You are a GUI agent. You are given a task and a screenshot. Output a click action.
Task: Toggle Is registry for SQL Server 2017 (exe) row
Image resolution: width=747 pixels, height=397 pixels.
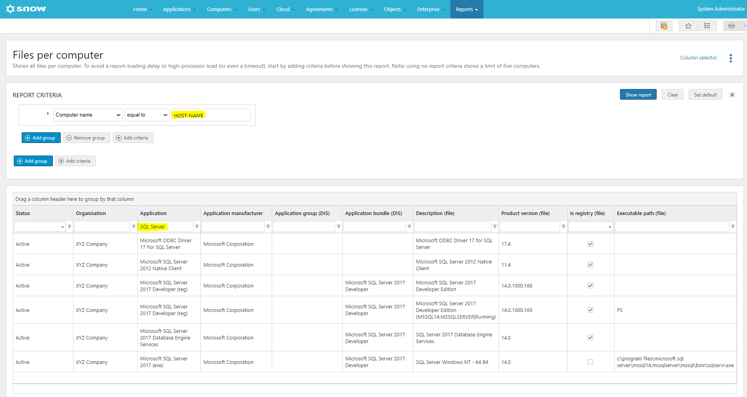tap(590, 362)
